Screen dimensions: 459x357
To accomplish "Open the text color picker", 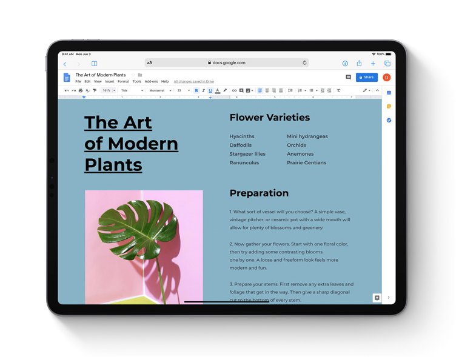I will (x=218, y=91).
